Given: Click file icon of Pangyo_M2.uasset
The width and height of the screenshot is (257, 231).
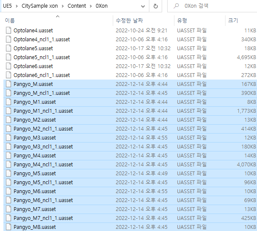Looking at the screenshot, I should coord(9,120).
